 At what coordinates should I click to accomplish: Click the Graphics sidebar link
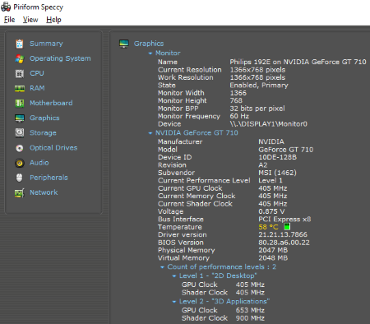(x=44, y=118)
